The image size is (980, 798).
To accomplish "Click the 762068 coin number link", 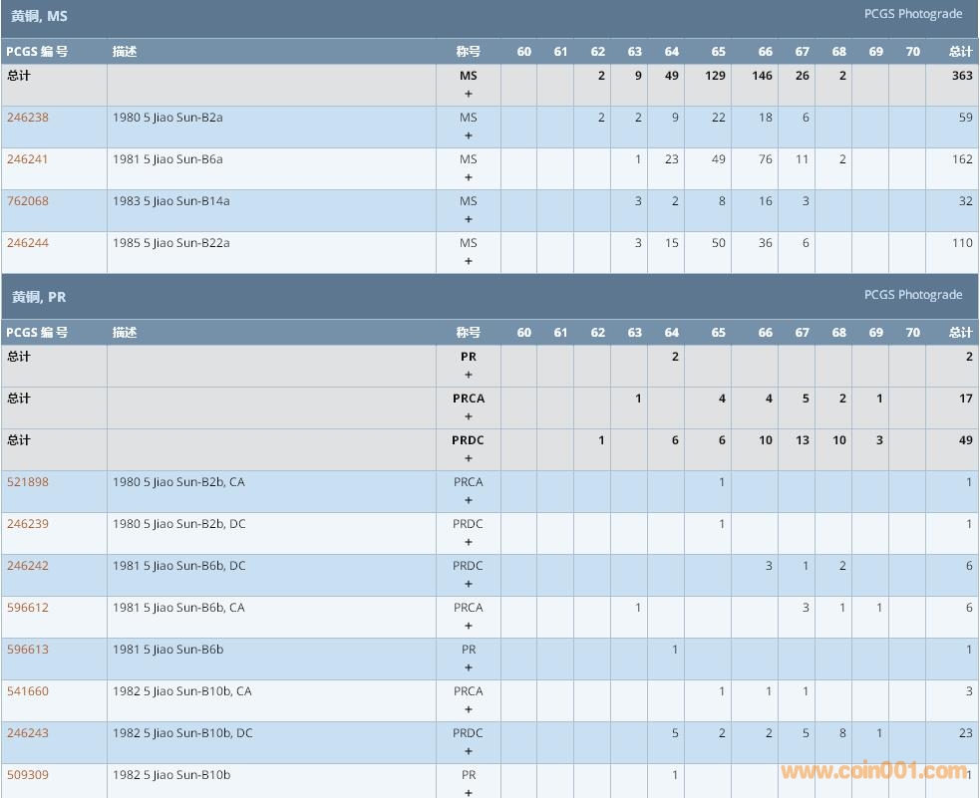I will pyautogui.click(x=28, y=201).
